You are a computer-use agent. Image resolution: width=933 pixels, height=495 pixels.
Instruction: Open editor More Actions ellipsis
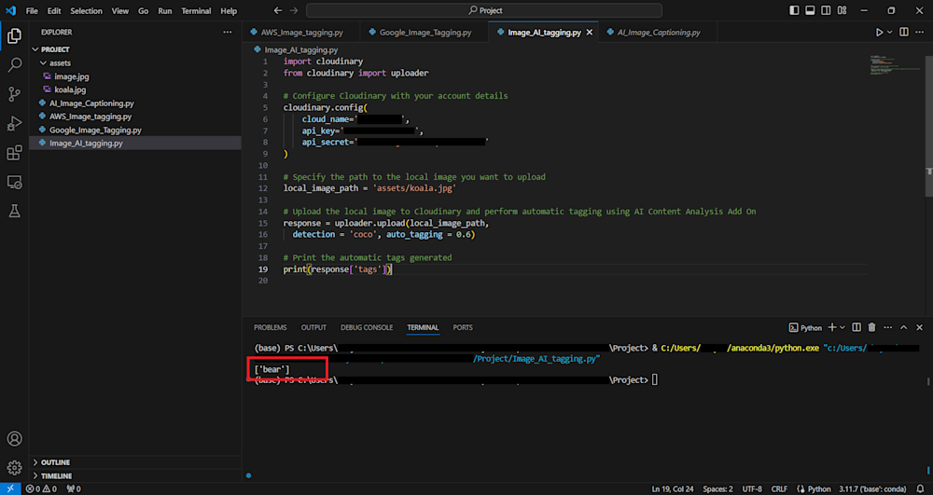920,32
